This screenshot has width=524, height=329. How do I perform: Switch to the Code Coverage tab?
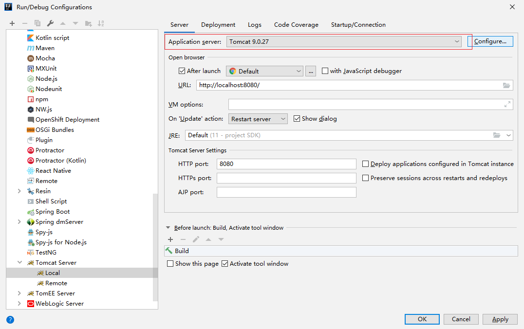[x=296, y=25]
